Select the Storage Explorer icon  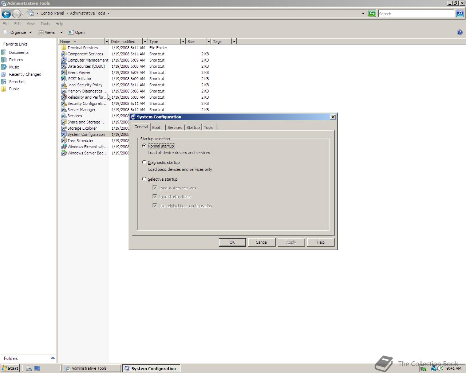64,128
